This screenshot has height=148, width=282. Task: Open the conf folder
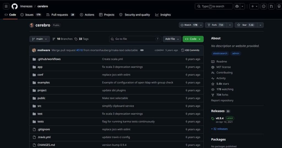click(x=40, y=75)
